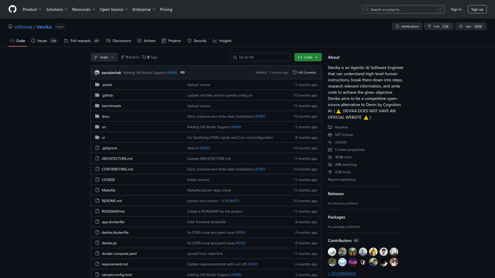Open the docker-compose.yaml file
Viewport: 495px width, 278px height.
[119, 254]
